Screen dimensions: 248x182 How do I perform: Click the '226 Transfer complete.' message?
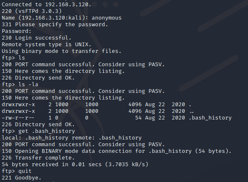(x=38, y=158)
